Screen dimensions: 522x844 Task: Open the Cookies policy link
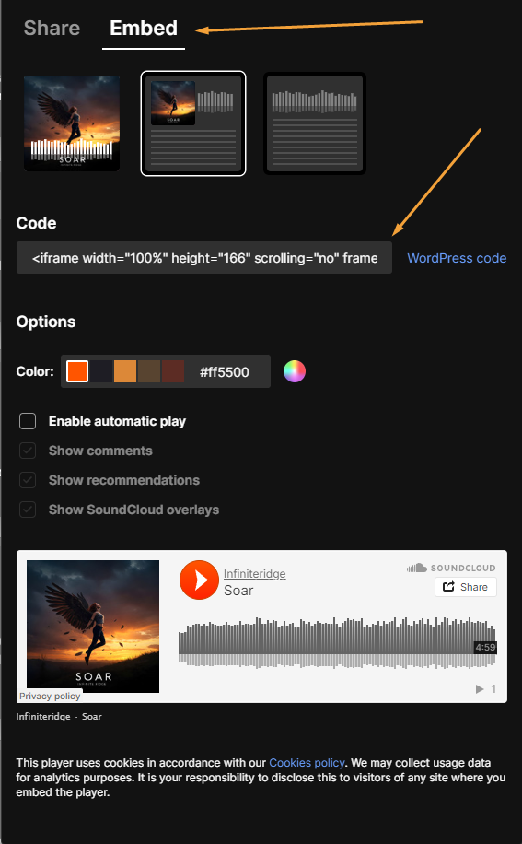point(307,763)
